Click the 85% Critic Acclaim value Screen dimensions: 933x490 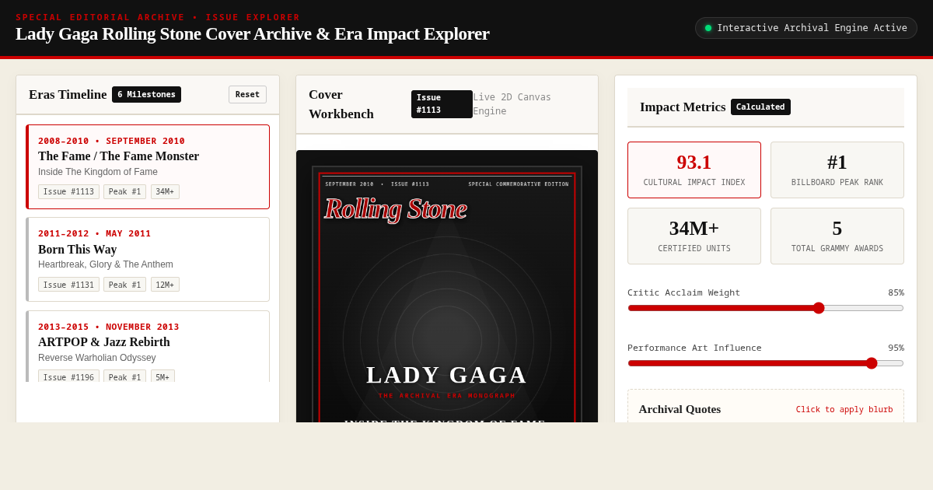click(x=896, y=292)
